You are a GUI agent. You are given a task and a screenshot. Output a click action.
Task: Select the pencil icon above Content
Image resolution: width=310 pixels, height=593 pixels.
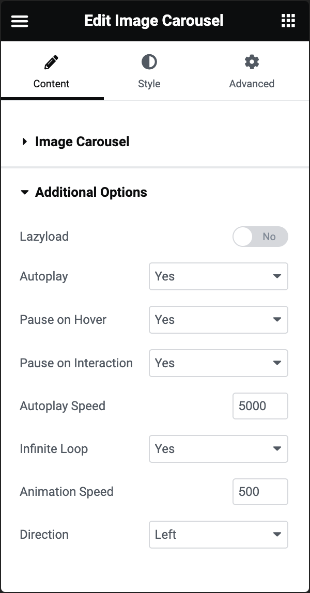pyautogui.click(x=51, y=61)
